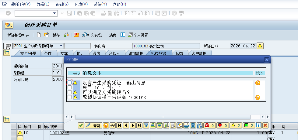
Task: Collapse the header section expander icon
Action: (7, 53)
